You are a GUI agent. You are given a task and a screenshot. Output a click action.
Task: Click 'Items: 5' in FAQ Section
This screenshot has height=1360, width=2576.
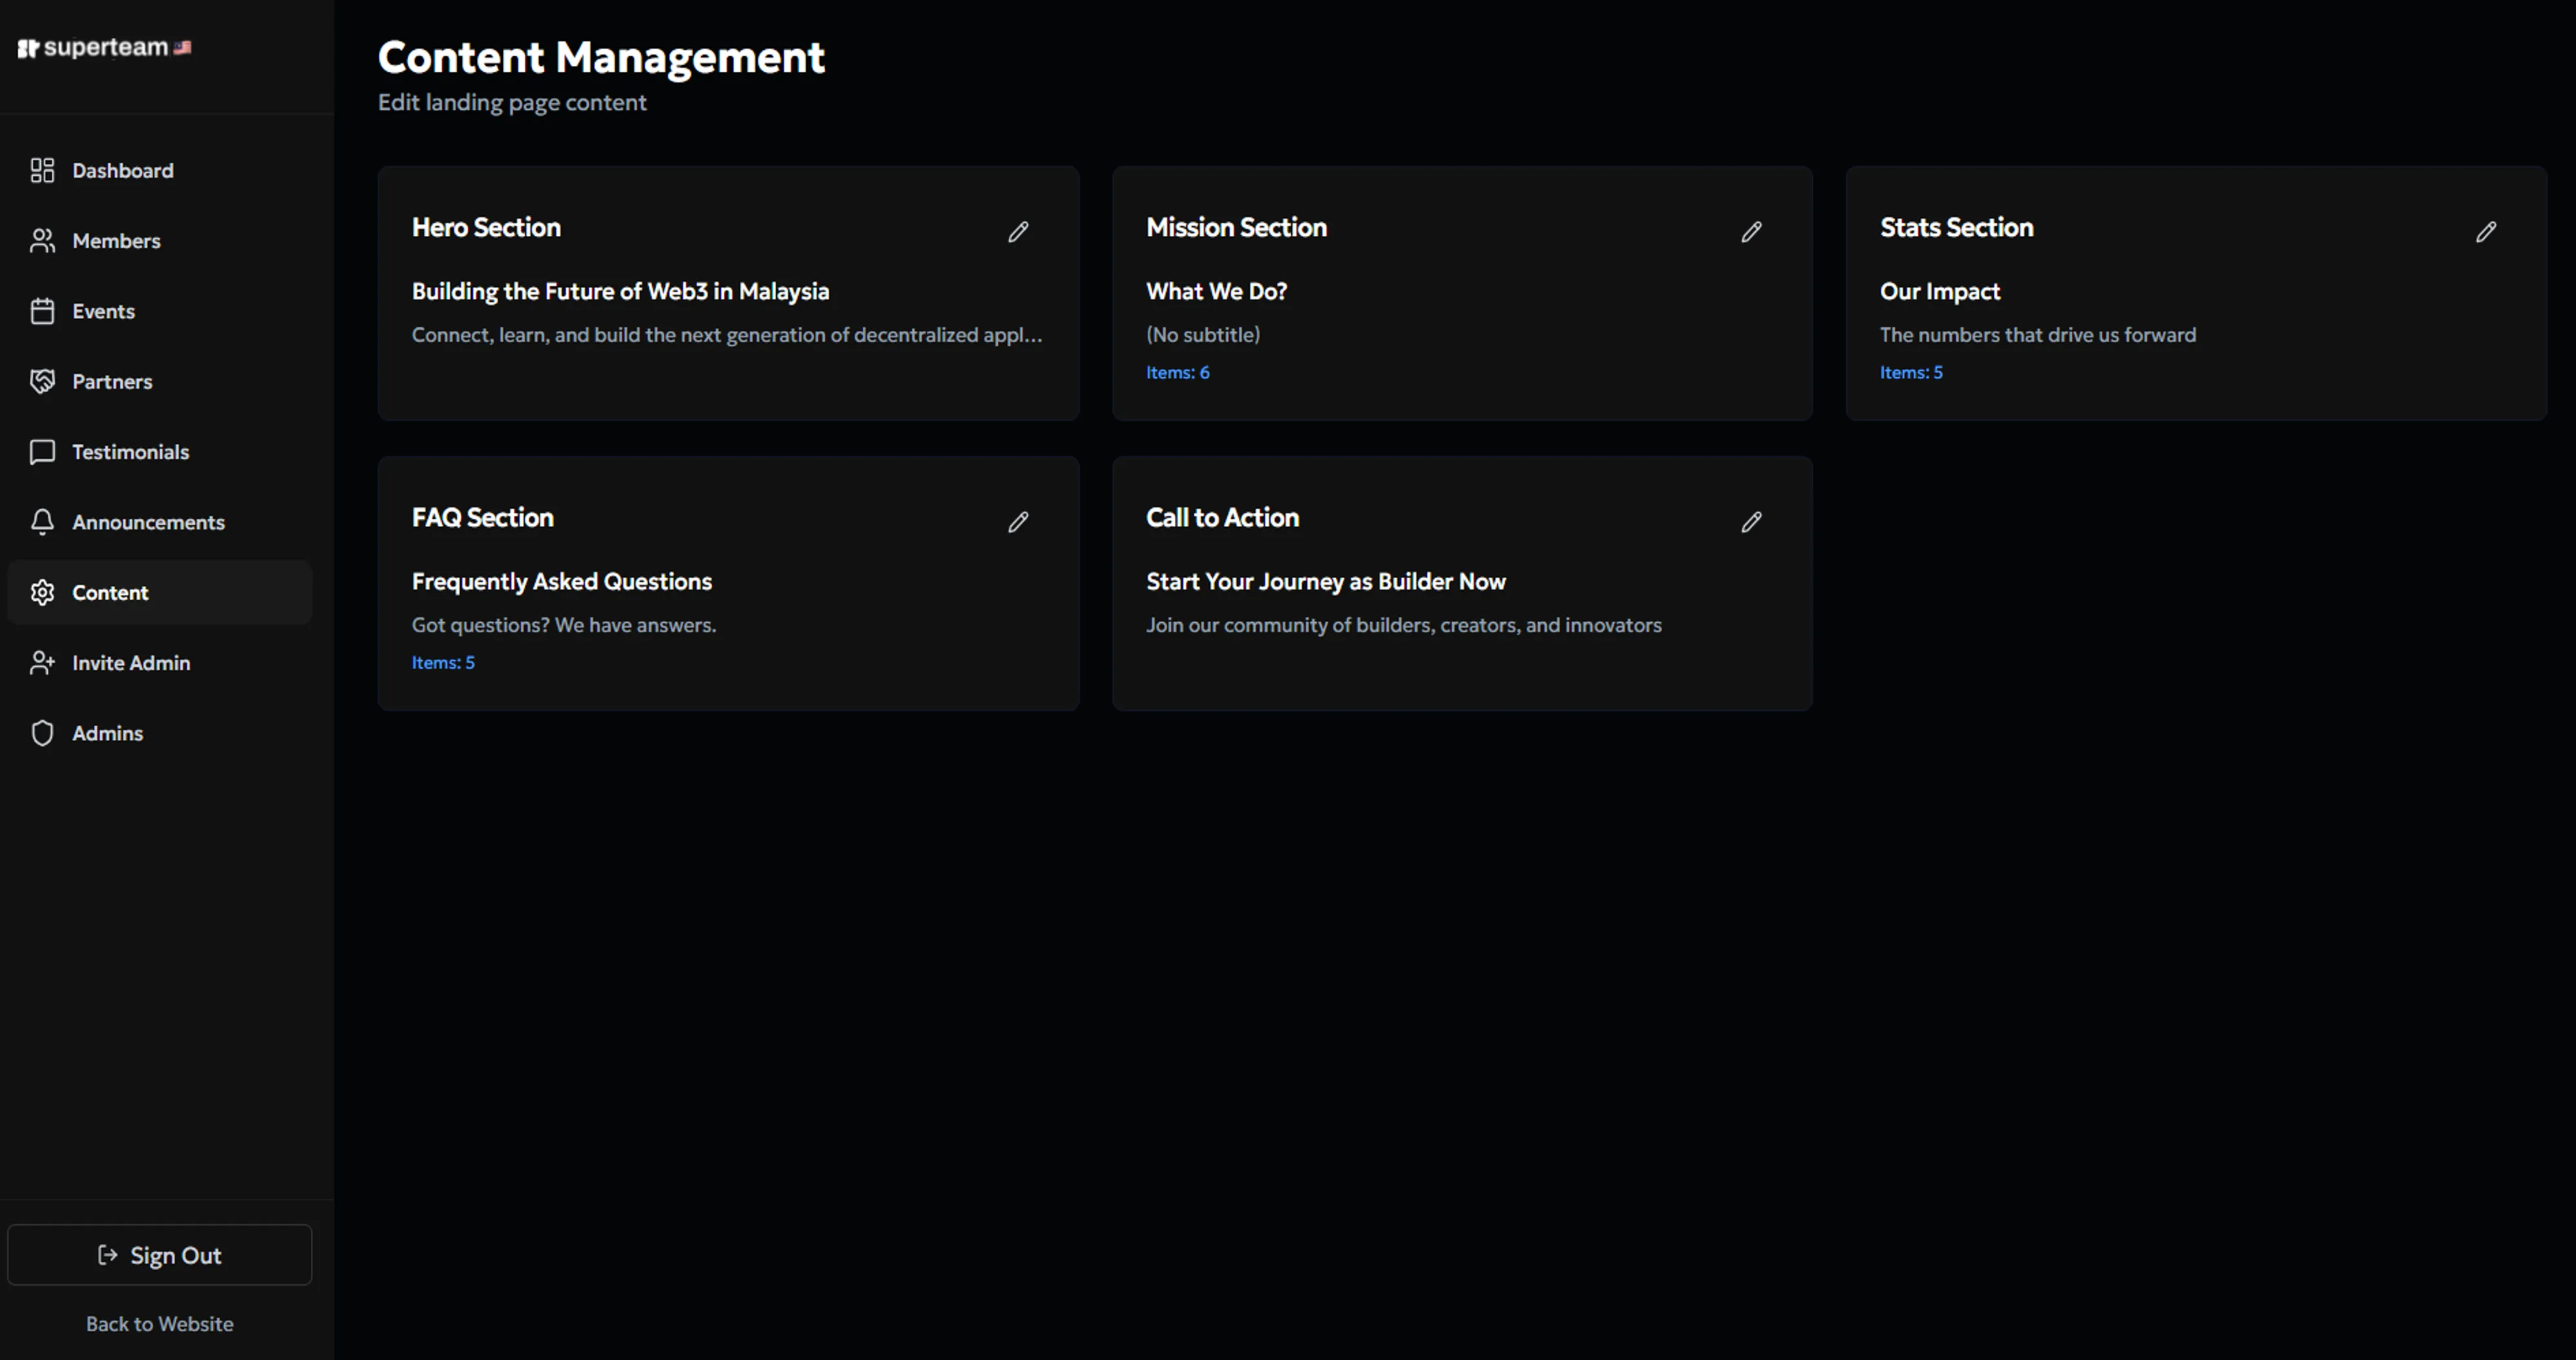coord(443,662)
